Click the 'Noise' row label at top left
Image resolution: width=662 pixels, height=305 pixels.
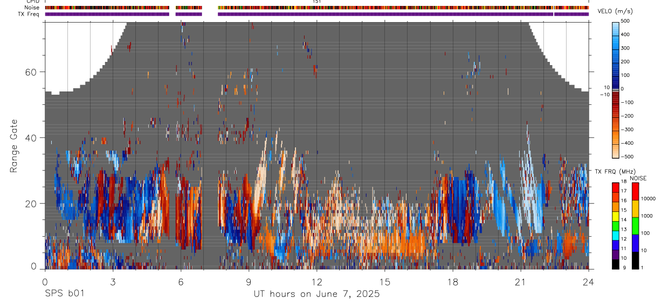click(x=32, y=8)
